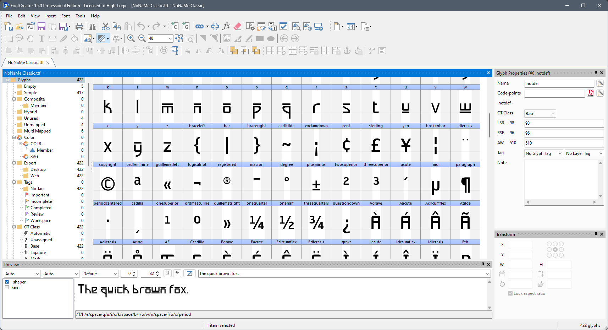Screen dimensions: 608x330
Task: Pin the Preview panel
Action: 483,264
